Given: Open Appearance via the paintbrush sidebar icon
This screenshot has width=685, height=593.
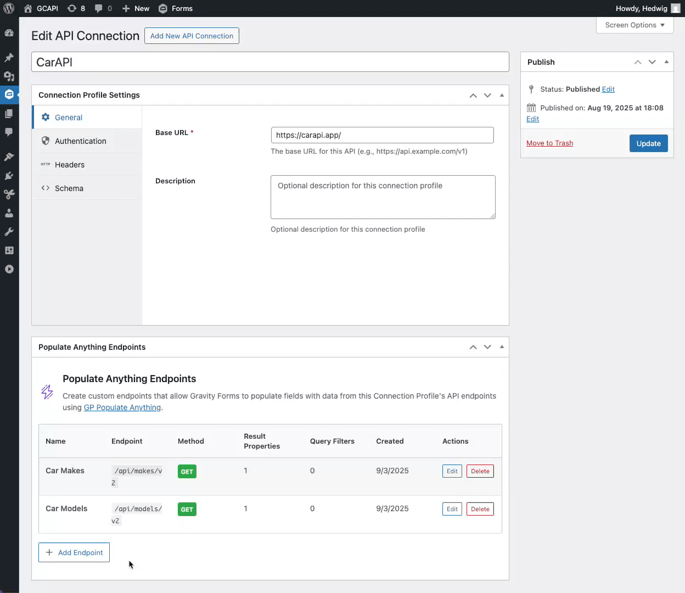Looking at the screenshot, I should tap(9, 157).
